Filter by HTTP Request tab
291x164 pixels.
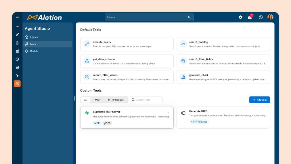point(116,100)
